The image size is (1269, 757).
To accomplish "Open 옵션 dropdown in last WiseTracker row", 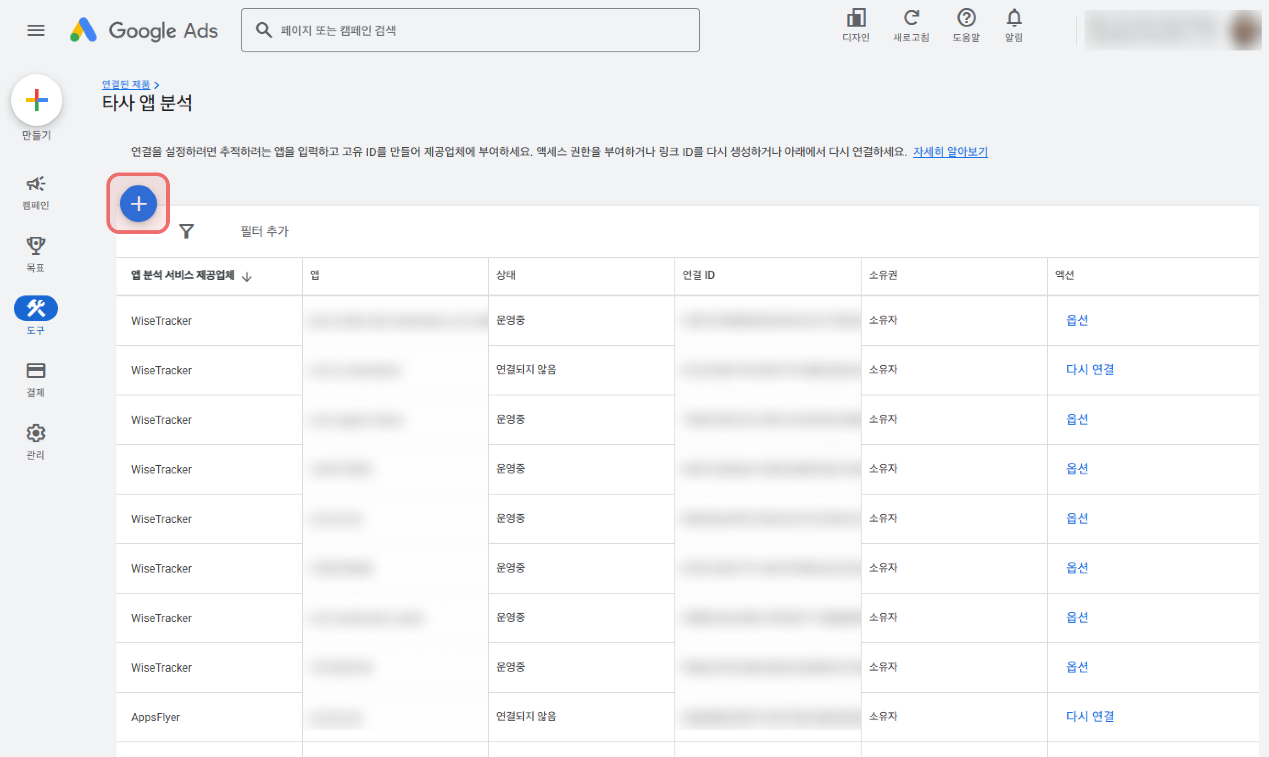I will coord(1077,667).
